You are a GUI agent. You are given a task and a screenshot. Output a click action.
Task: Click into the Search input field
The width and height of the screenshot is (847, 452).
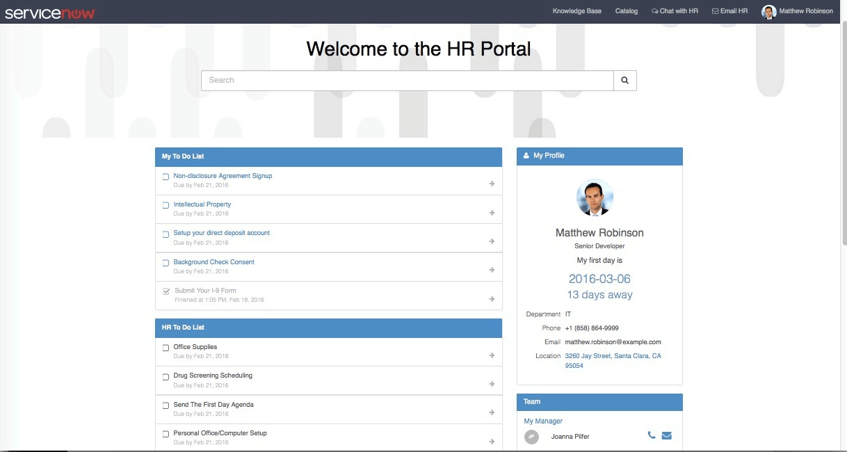click(x=407, y=81)
